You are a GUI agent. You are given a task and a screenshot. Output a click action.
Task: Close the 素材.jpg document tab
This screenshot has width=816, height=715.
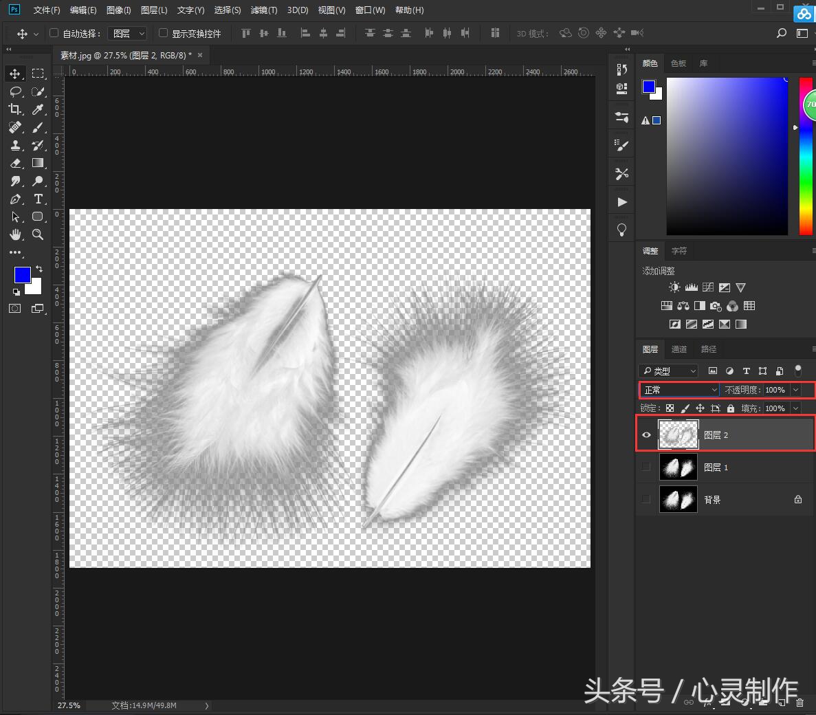[x=200, y=55]
